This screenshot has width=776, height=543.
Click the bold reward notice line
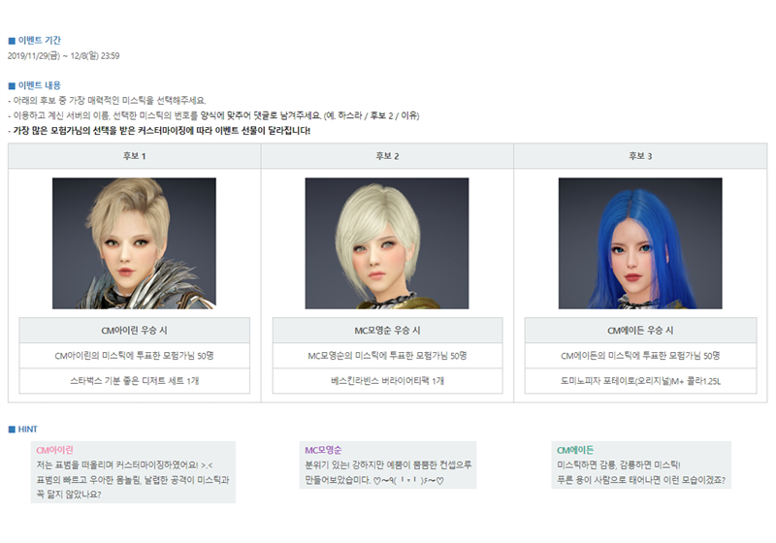[x=159, y=131]
